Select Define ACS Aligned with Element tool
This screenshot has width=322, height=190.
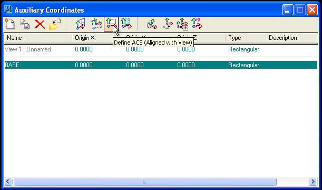click(x=80, y=24)
